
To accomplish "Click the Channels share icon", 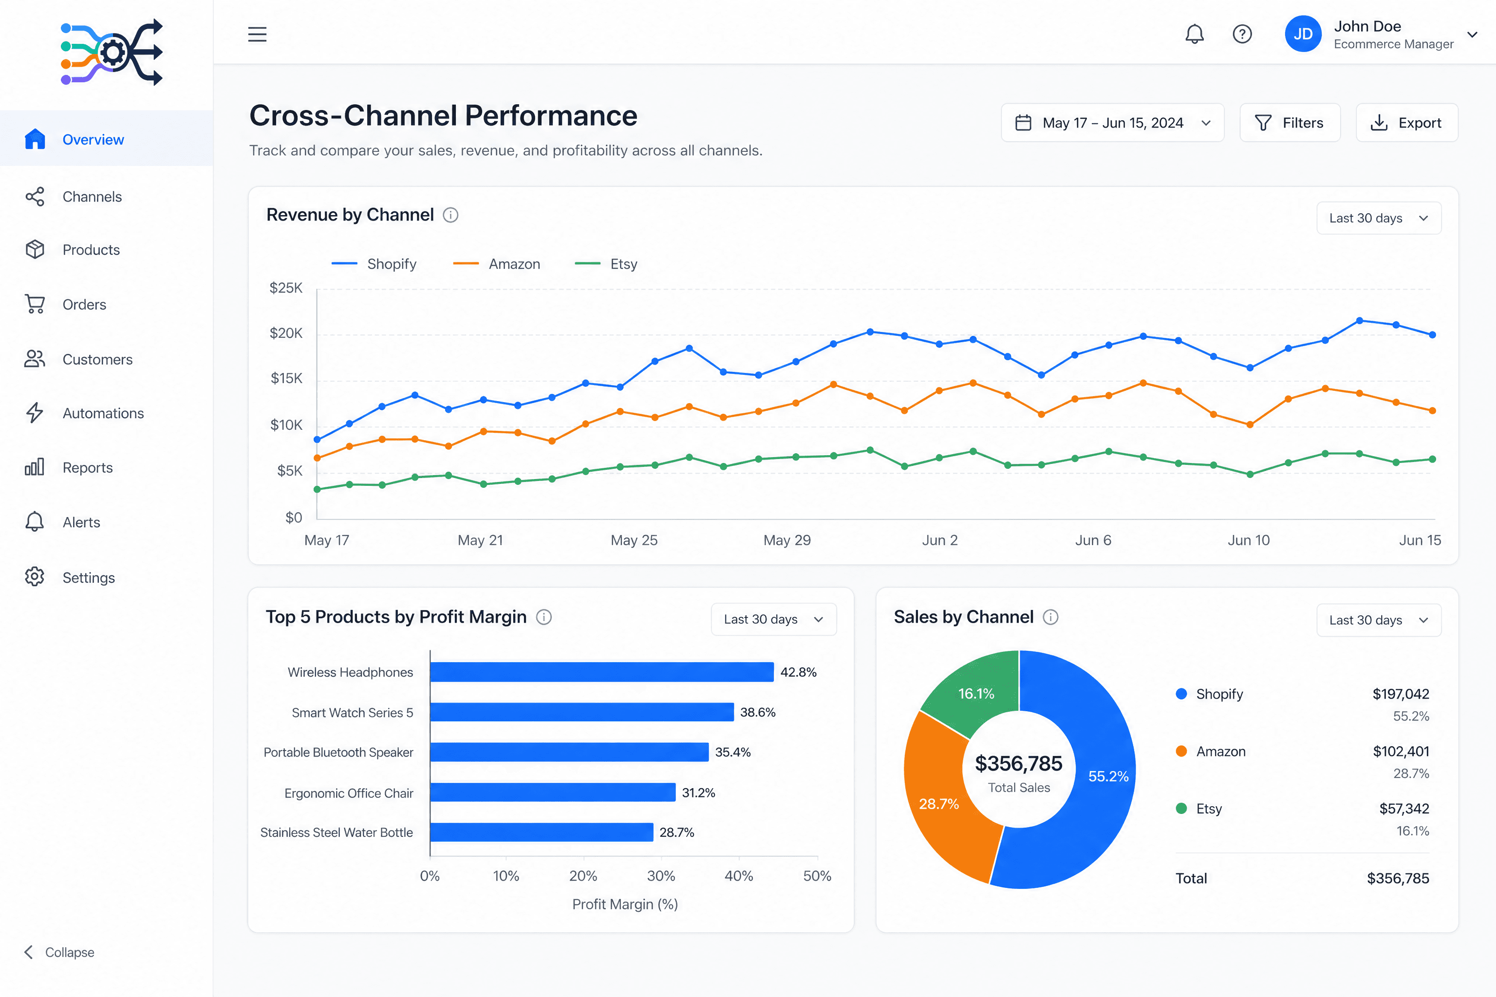I will coord(35,197).
